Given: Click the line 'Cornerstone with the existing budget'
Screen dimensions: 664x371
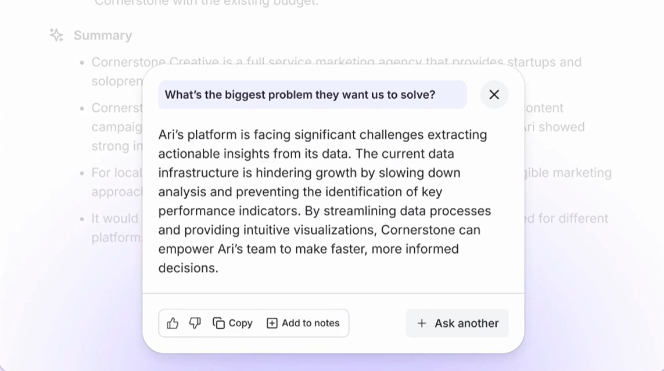Looking at the screenshot, I should (x=206, y=3).
